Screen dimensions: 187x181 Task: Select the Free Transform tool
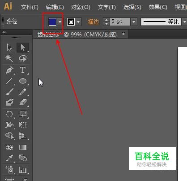point(23,125)
